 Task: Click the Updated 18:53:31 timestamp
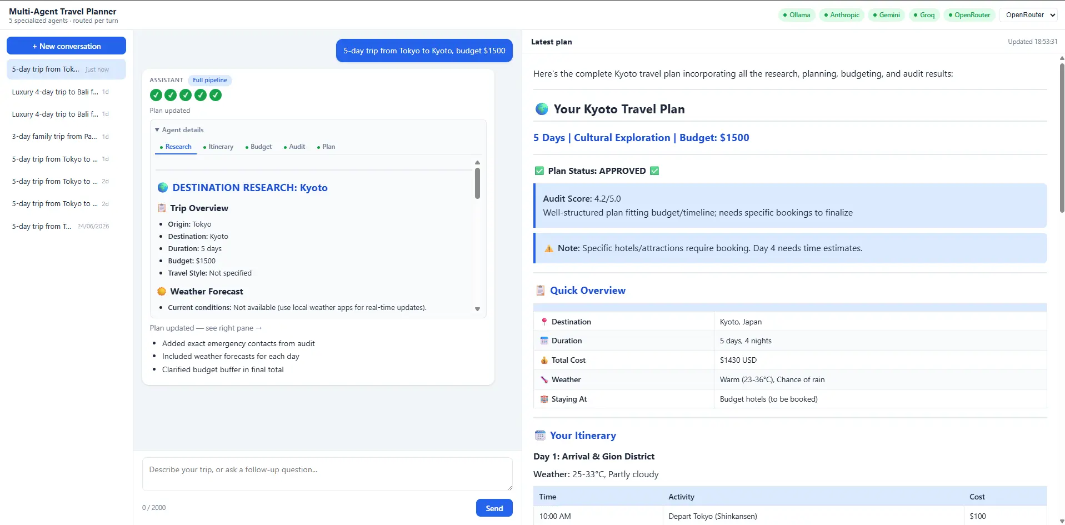click(x=1033, y=42)
